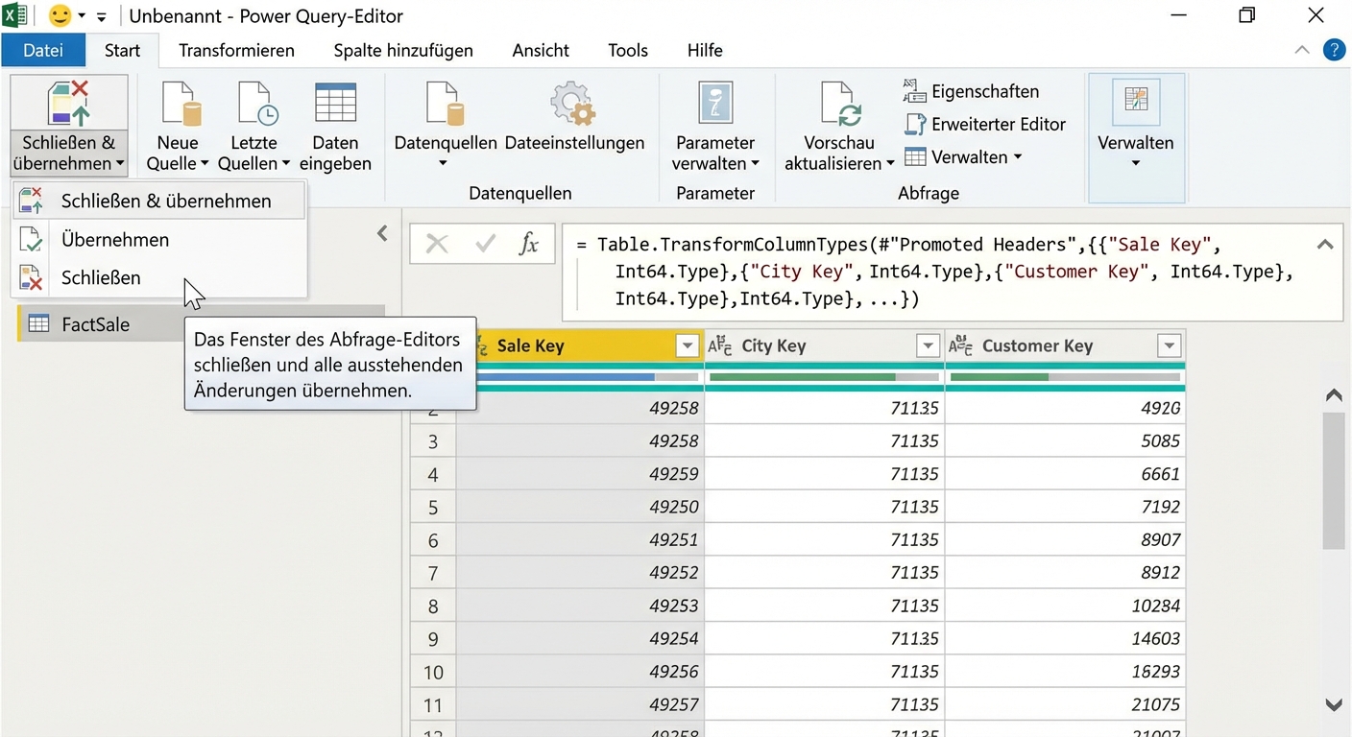Select Übernehmen from the dropdown menu

point(115,240)
